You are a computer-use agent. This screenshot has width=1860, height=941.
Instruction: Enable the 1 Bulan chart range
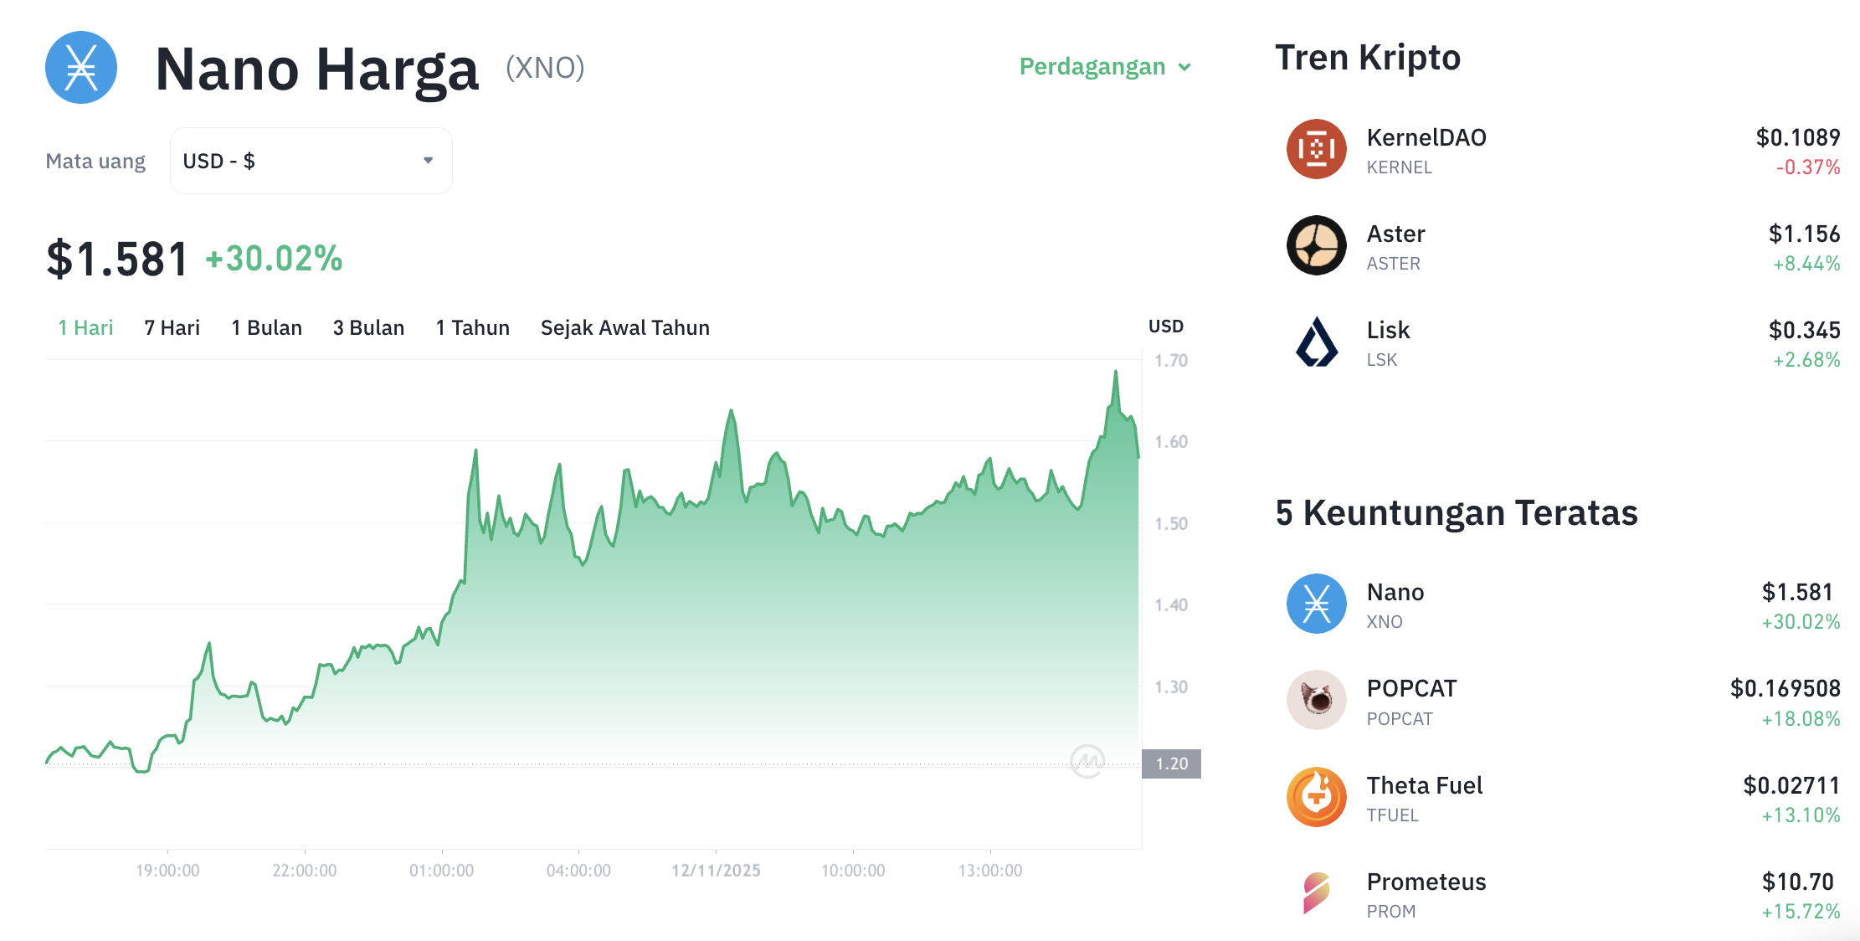[x=266, y=327]
